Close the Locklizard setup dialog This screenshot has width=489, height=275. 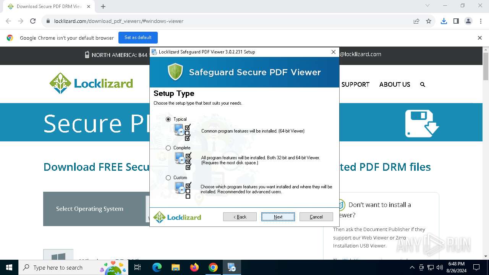tap(333, 52)
